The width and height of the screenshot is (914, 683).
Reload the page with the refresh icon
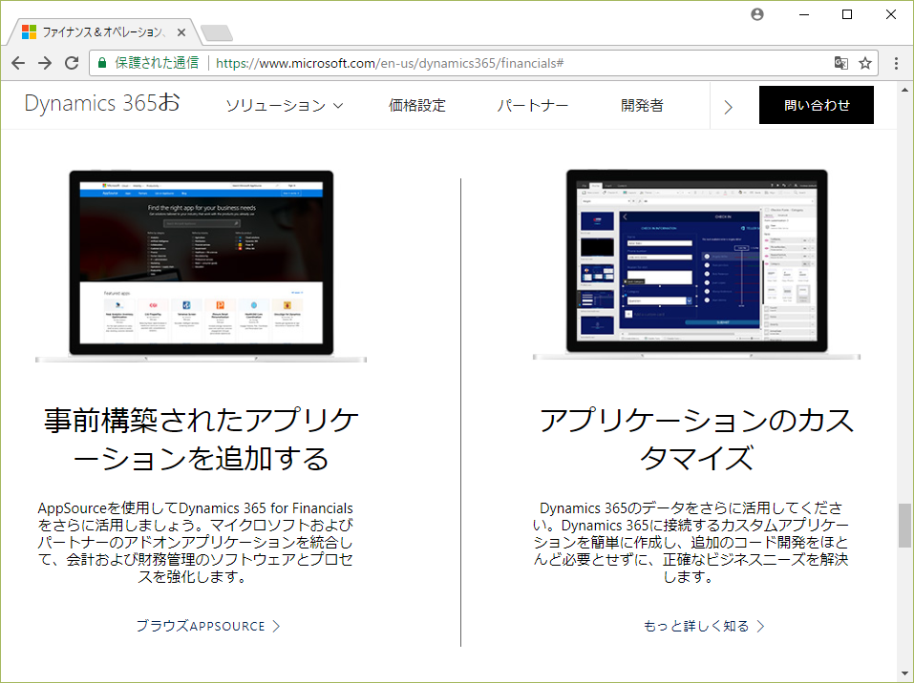72,63
